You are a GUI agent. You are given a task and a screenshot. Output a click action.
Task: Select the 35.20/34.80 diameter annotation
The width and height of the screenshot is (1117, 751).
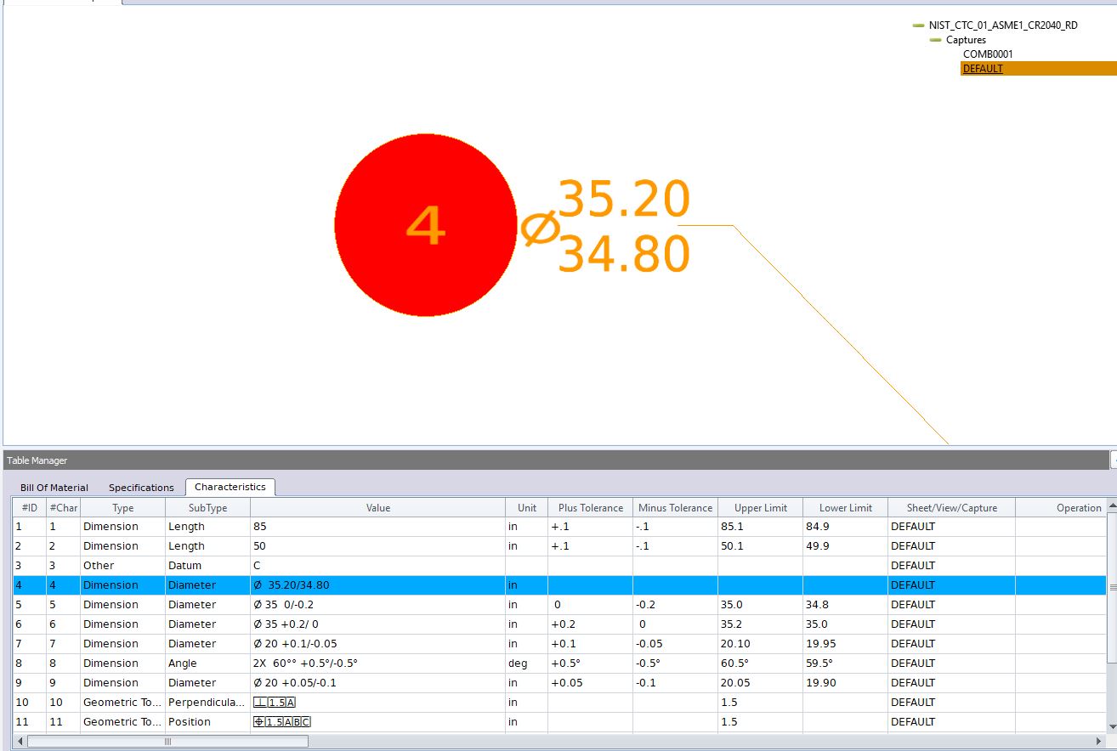[605, 226]
